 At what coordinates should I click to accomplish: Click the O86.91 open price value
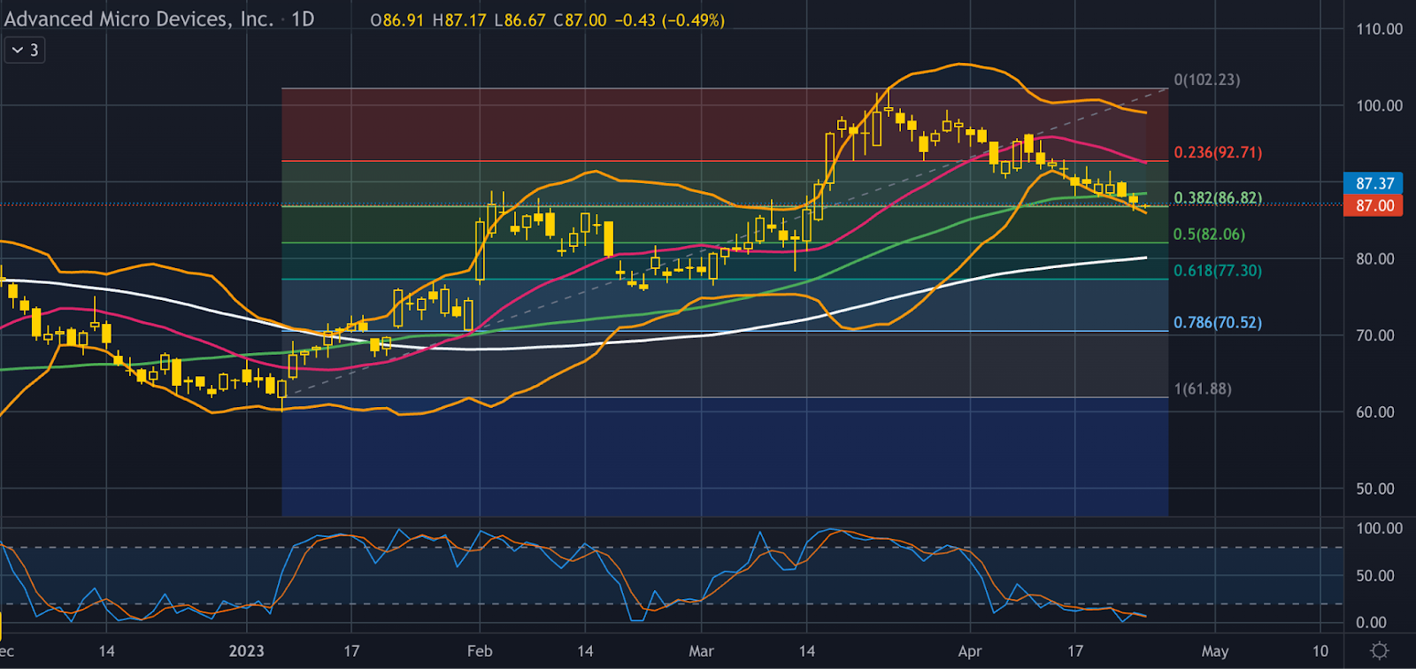point(397,19)
